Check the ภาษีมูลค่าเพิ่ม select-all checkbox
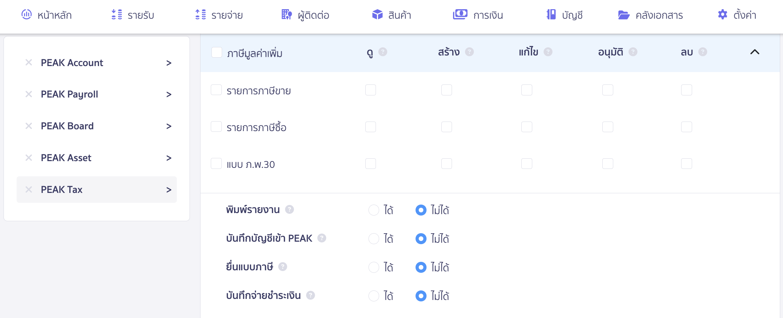This screenshot has width=783, height=318. [x=216, y=52]
